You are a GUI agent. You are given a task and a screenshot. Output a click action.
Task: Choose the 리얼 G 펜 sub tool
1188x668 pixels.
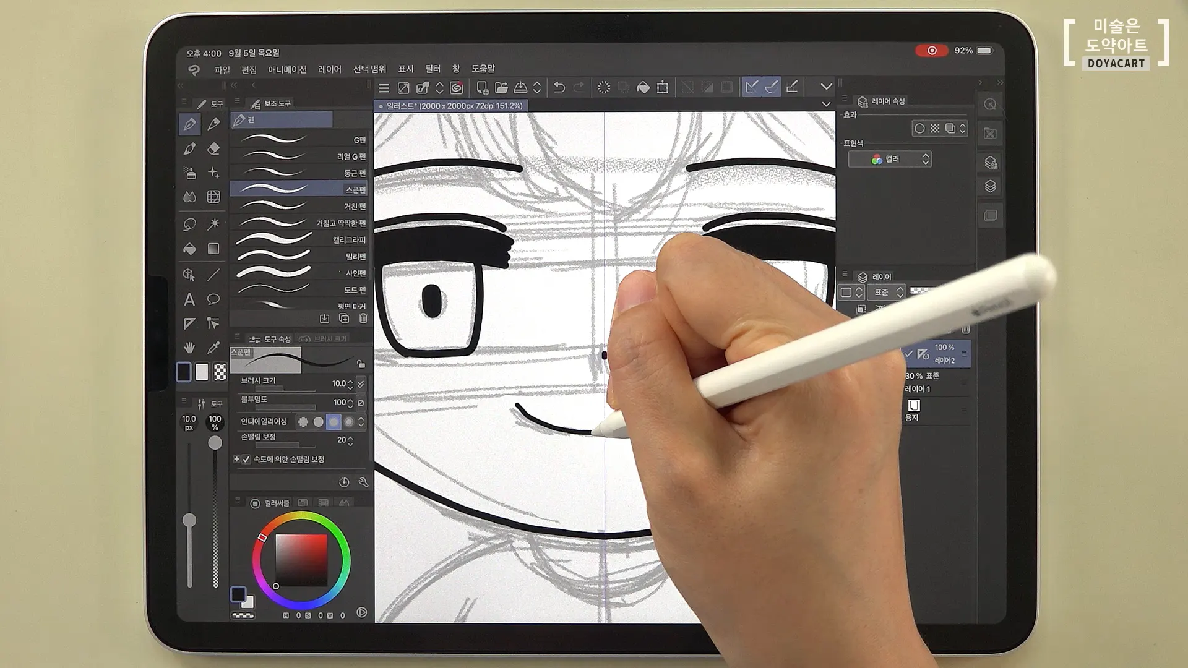[299, 156]
